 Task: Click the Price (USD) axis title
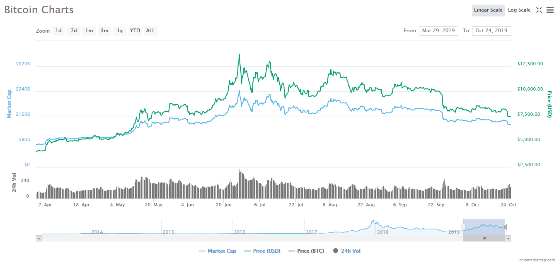click(x=549, y=104)
